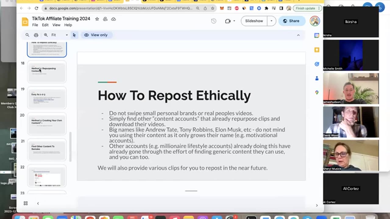Click the zoom tool icon
The image size is (390, 219).
(46, 35)
